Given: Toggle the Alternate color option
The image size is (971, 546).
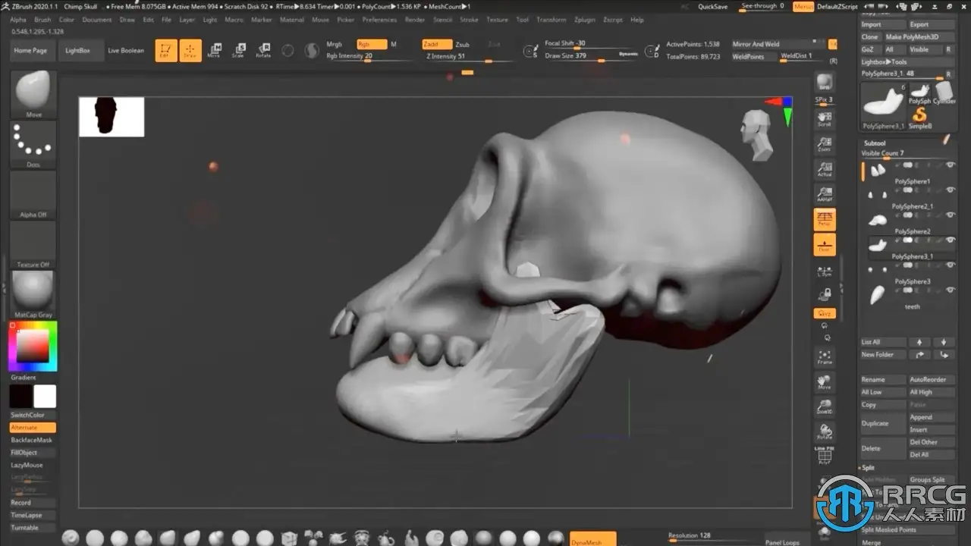Looking at the screenshot, I should (33, 428).
